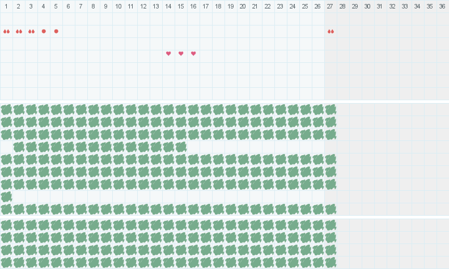Click the pink heart on day 16
Viewport: 449px width, 269px height.
coord(193,53)
